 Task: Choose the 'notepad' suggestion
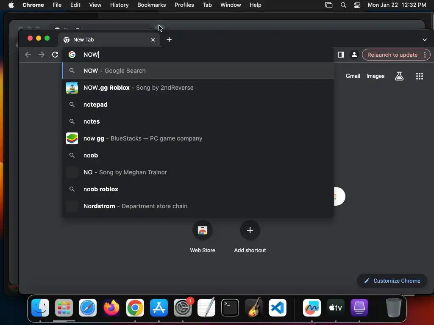198,105
